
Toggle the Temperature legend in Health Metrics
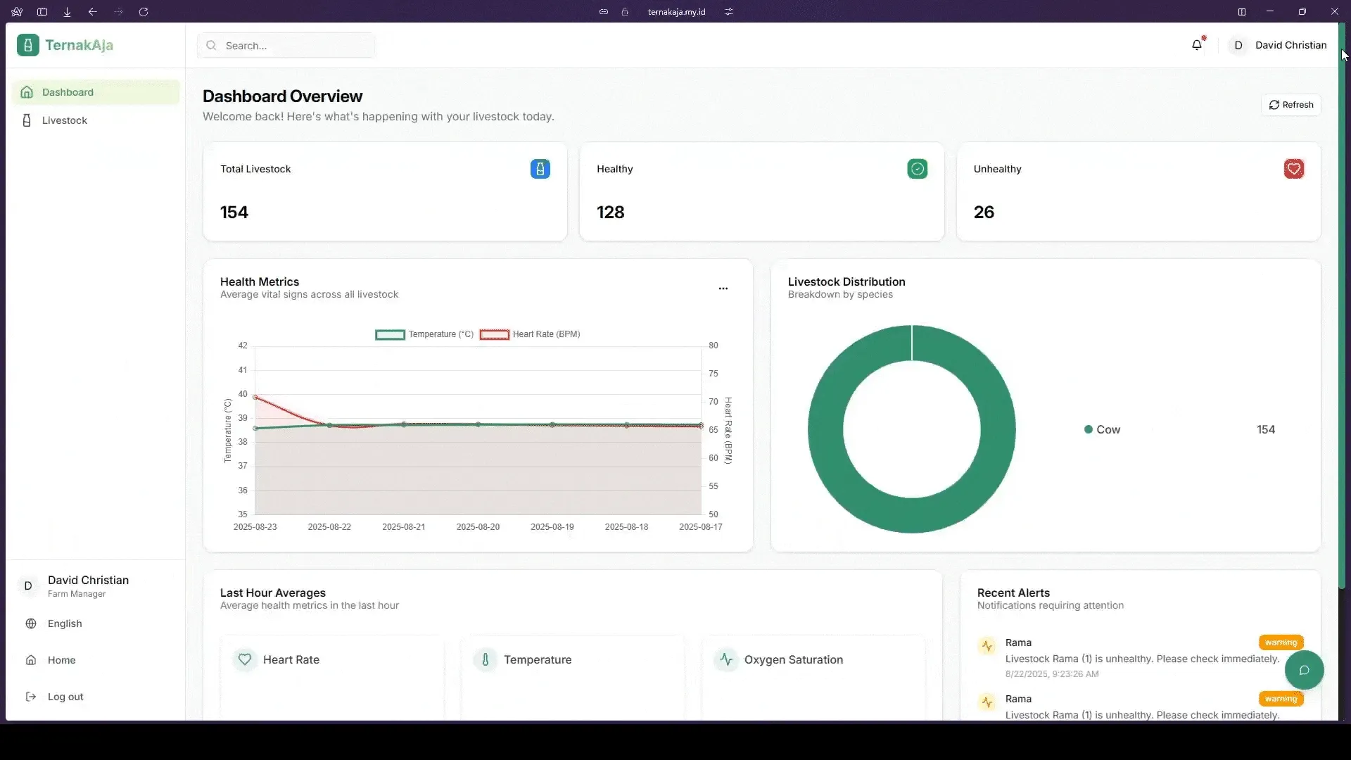coord(424,334)
